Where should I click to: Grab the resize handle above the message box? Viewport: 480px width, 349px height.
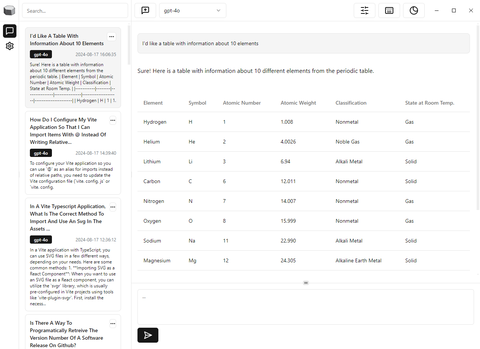tap(306, 283)
